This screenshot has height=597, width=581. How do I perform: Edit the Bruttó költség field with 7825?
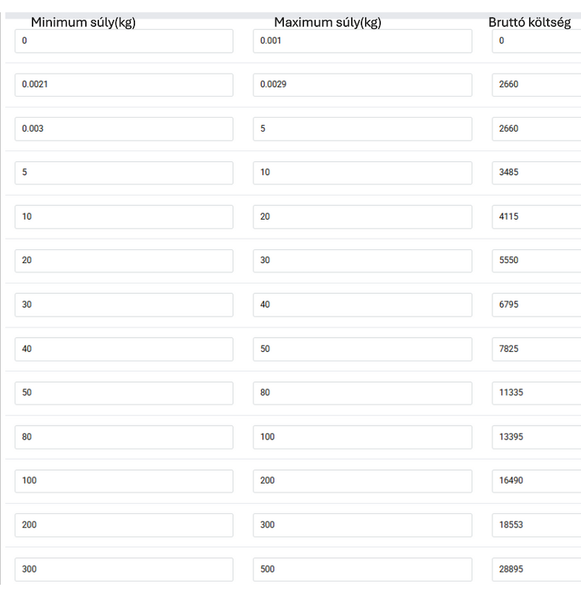coord(536,349)
